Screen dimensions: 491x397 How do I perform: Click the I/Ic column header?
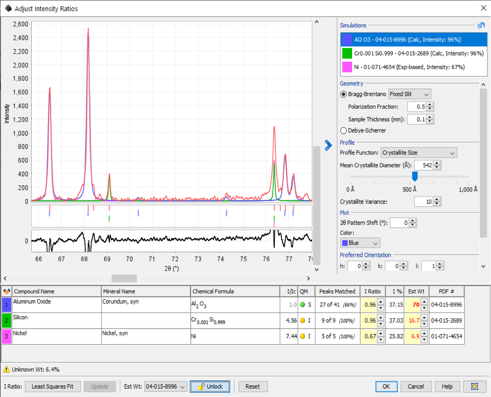pyautogui.click(x=289, y=291)
